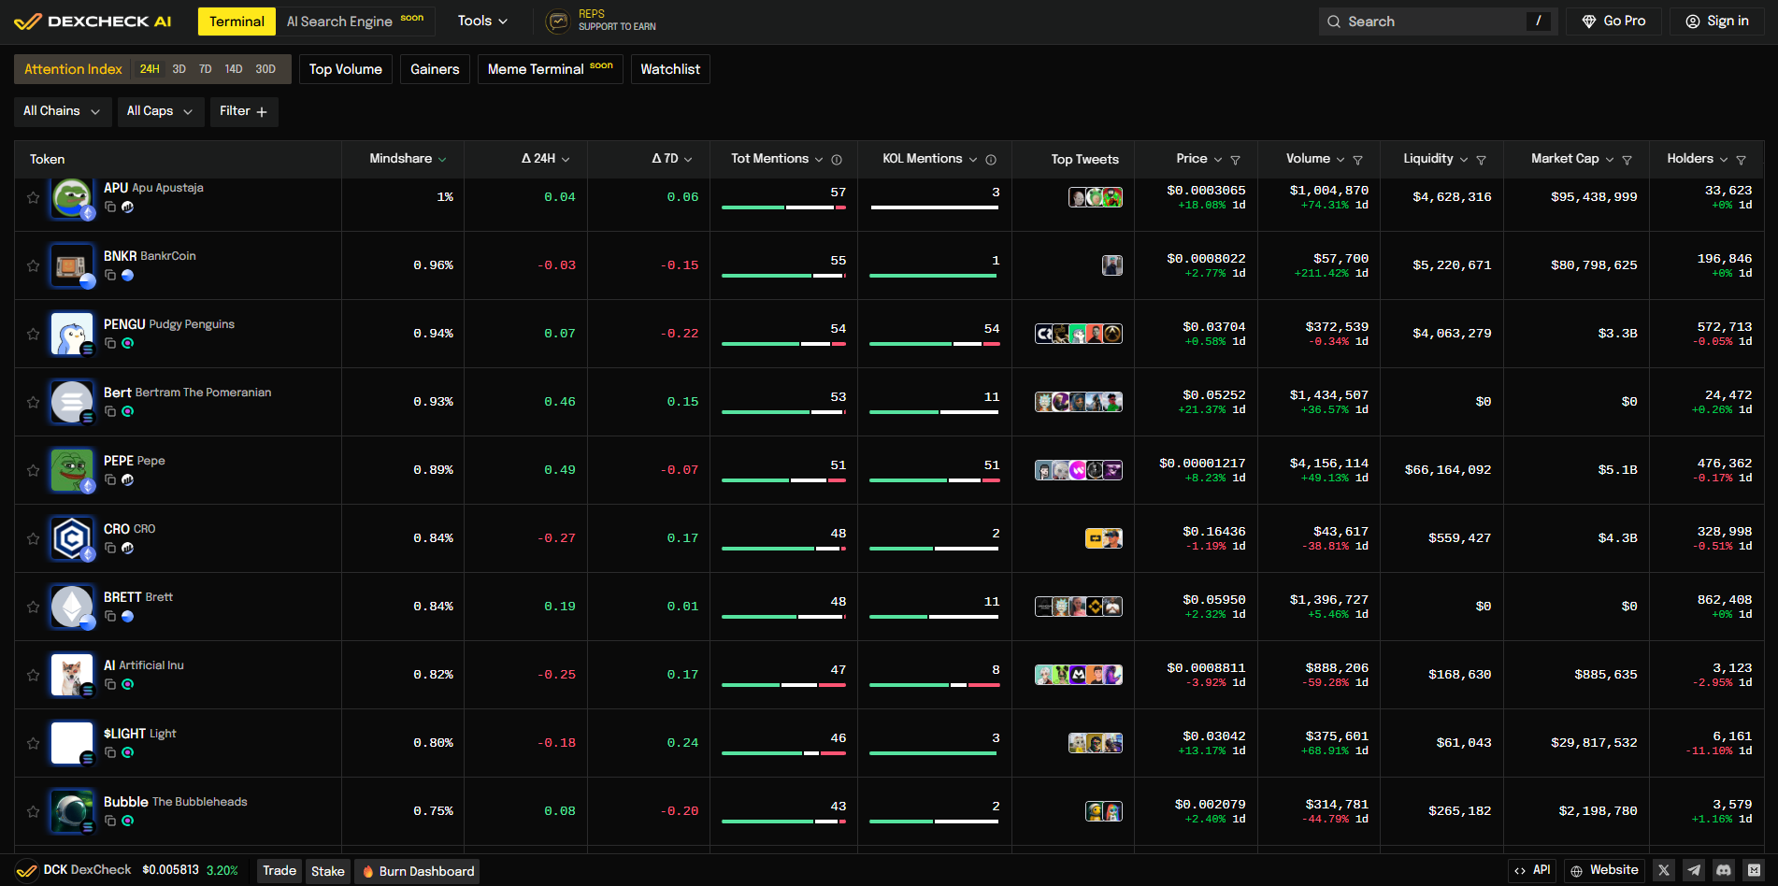Click the copy address icon under PENGU

pyautogui.click(x=110, y=343)
